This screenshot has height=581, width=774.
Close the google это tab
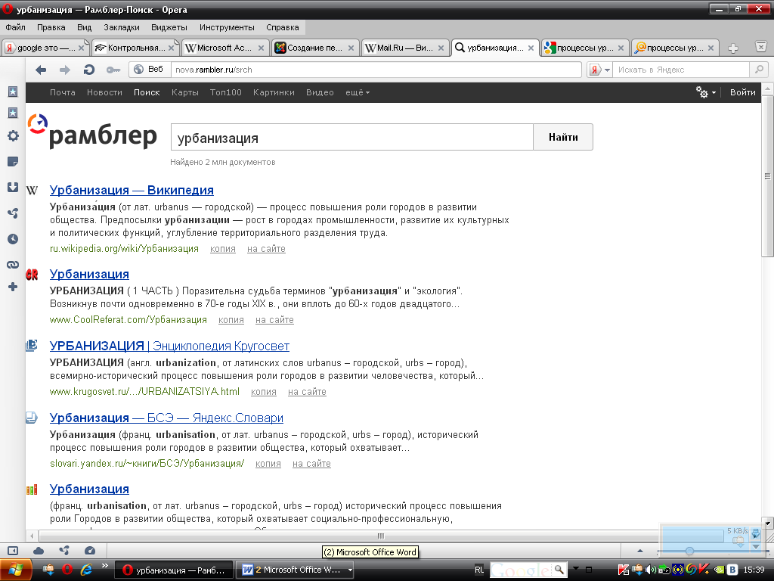[82, 48]
